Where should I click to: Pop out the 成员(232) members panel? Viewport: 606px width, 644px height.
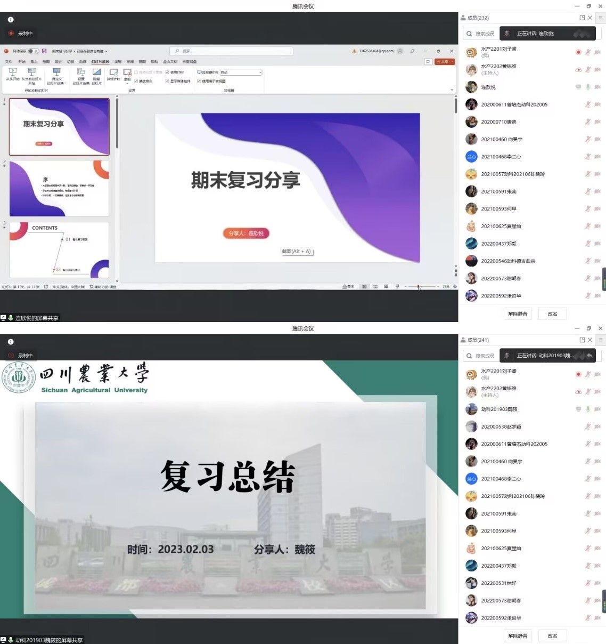tap(582, 18)
